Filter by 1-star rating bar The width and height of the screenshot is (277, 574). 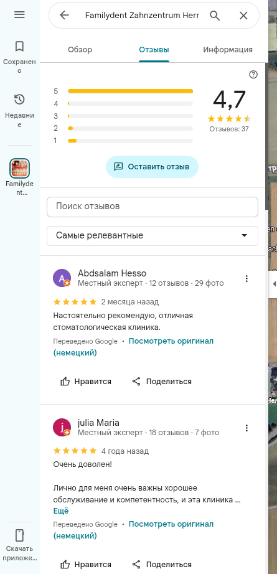123,141
